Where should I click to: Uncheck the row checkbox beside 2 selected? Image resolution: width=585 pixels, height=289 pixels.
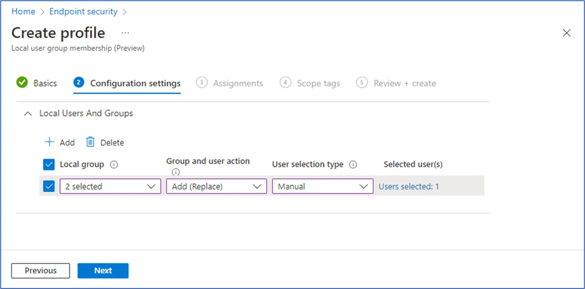click(49, 186)
